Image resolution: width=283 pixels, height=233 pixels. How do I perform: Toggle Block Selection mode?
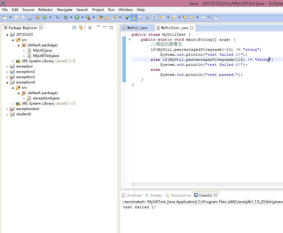click(x=147, y=17)
